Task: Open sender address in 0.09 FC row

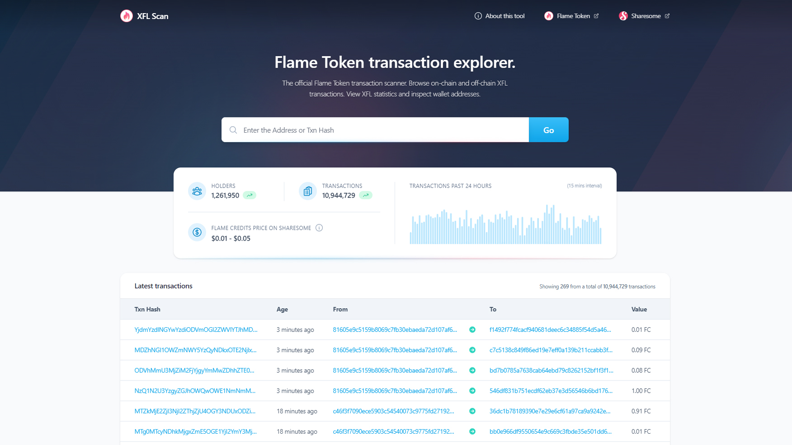Action: click(x=395, y=350)
